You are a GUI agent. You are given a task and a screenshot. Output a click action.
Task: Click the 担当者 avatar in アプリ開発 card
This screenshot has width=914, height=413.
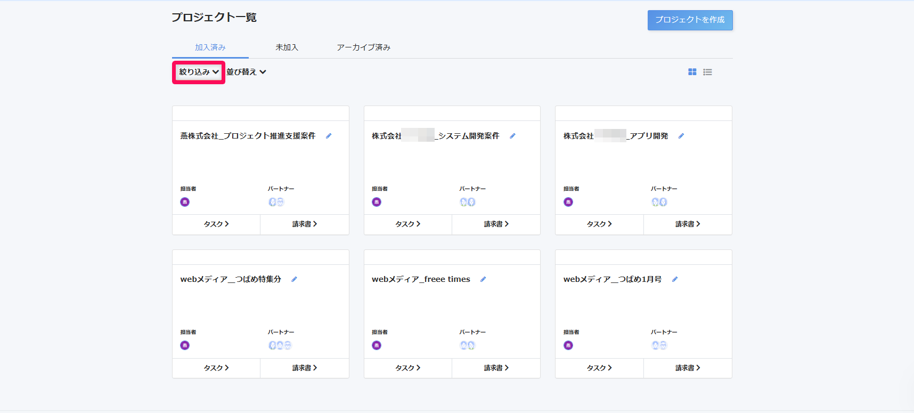[568, 202]
